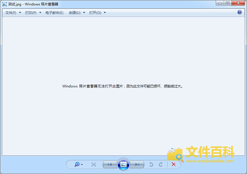
Task: Expand the 打开(O) dropdown arrow
Action: [105, 13]
